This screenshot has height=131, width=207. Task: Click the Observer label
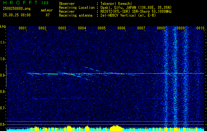pos(67,4)
